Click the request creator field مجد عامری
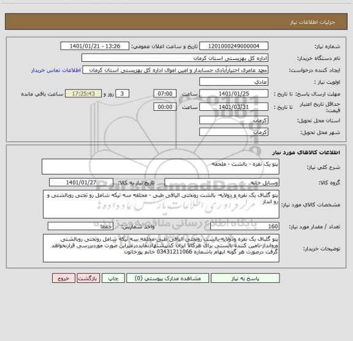Screen dimensions: 353x341 tap(175, 70)
